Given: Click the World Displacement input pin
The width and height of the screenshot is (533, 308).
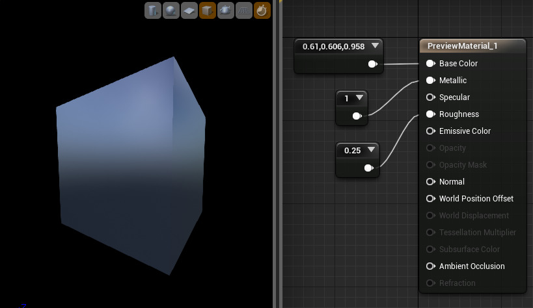Looking at the screenshot, I should (431, 216).
